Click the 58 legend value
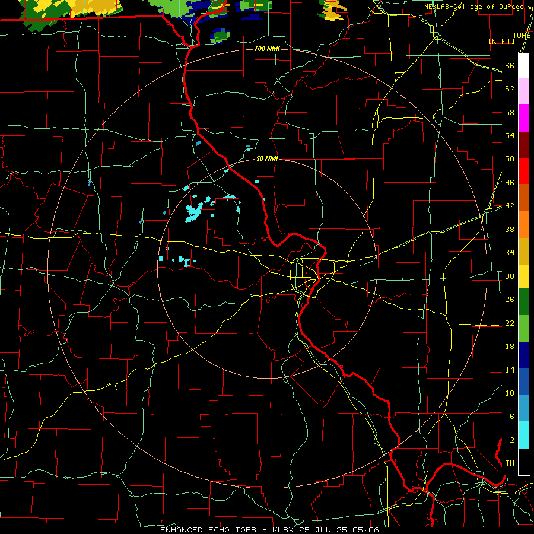This screenshot has width=534, height=534. [510, 112]
